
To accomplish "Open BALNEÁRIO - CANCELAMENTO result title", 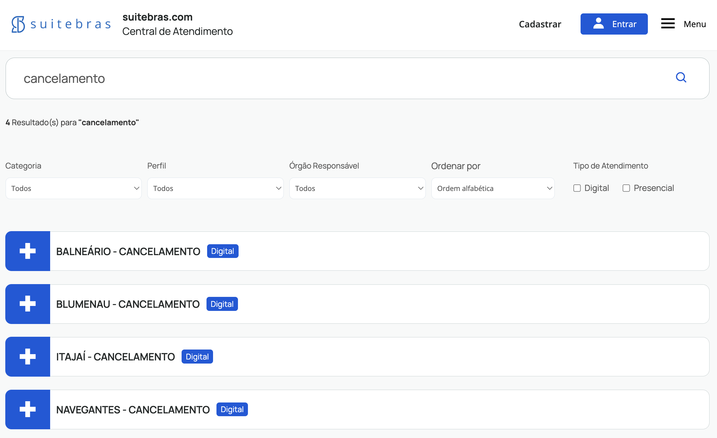I will 128,251.
